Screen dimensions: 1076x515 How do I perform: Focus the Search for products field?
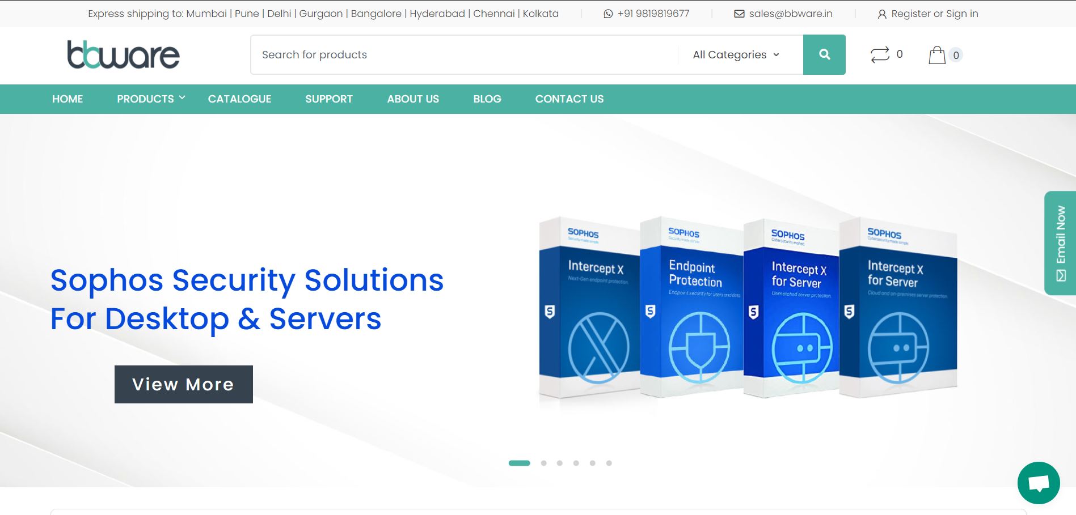[464, 55]
